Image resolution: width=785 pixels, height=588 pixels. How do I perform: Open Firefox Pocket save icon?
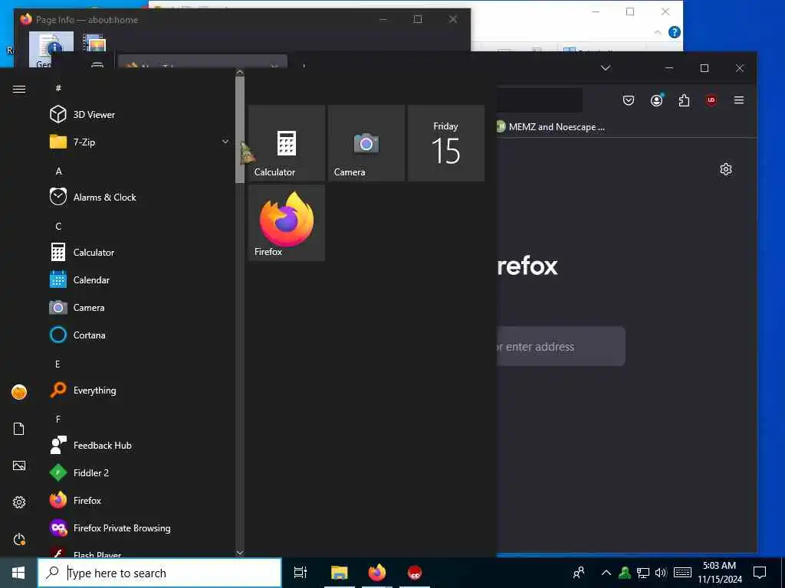tap(629, 100)
